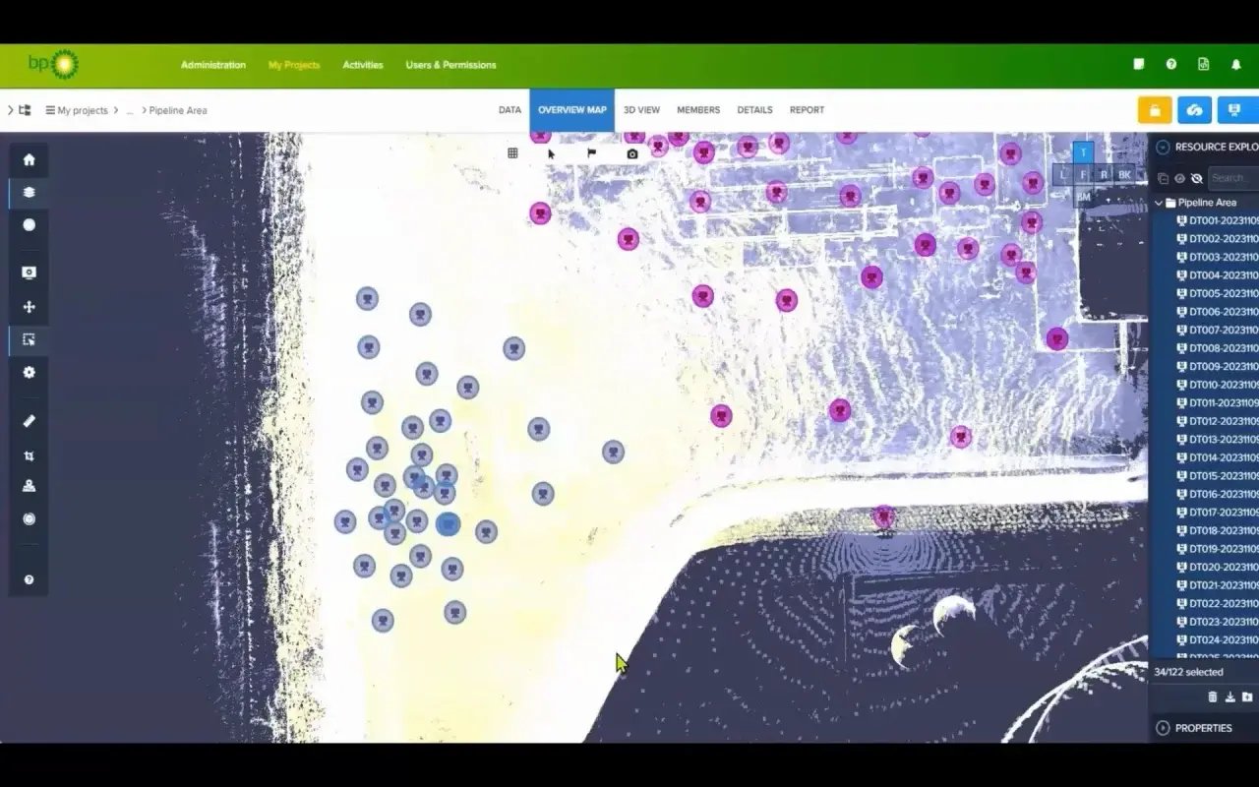1259x787 pixels.
Task: Show all resources with eye icon
Action: 1179,178
